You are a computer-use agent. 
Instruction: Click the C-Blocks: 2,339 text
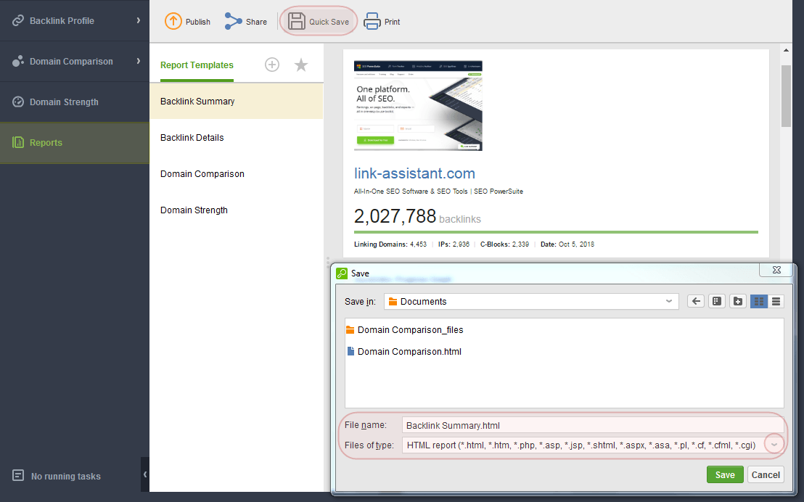[x=504, y=244]
